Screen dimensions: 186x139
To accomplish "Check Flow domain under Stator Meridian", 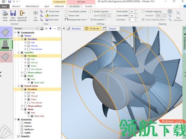I will point(29,49).
